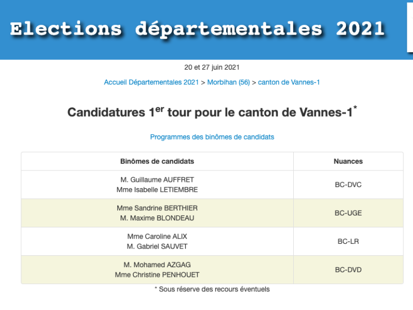Select candidate M. Maxime BLONDEAU
Image resolution: width=413 pixels, height=310 pixels.
pyautogui.click(x=157, y=218)
